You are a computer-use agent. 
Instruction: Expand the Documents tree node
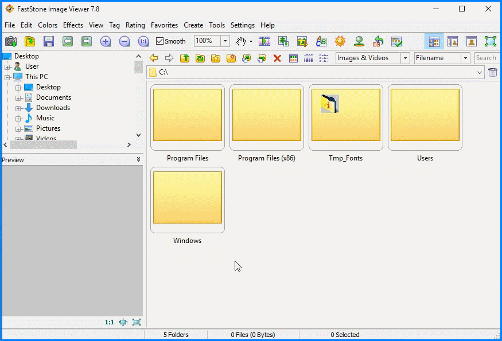click(x=18, y=98)
